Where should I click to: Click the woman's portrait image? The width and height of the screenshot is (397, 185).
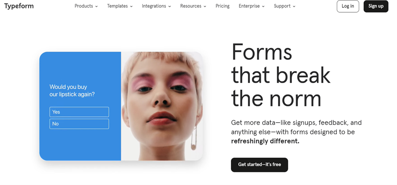tap(162, 106)
